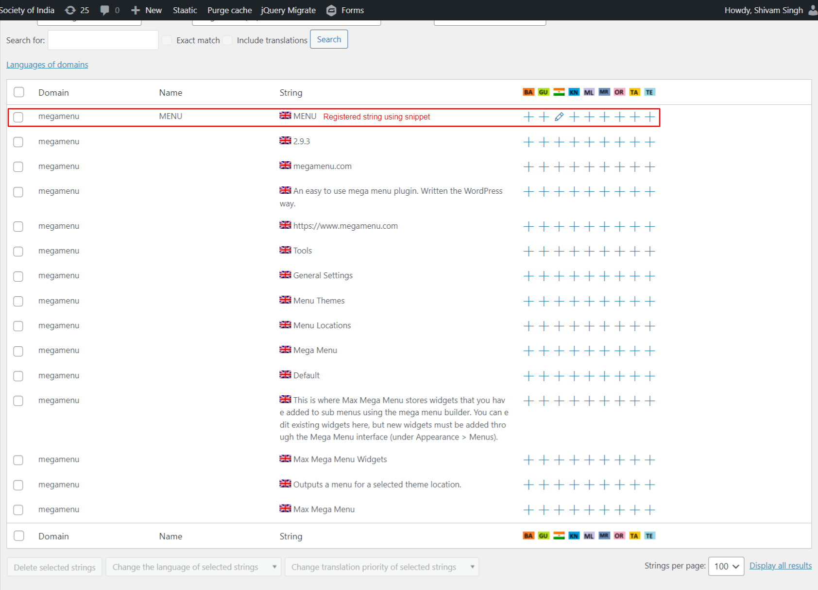Image resolution: width=818 pixels, height=590 pixels.
Task: Click the BA language flag in header
Action: click(x=528, y=92)
